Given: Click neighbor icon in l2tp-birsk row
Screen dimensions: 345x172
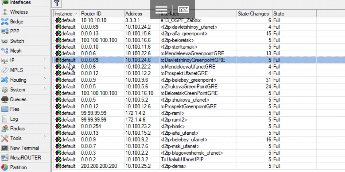Looking at the screenshot, I should [58, 126].
